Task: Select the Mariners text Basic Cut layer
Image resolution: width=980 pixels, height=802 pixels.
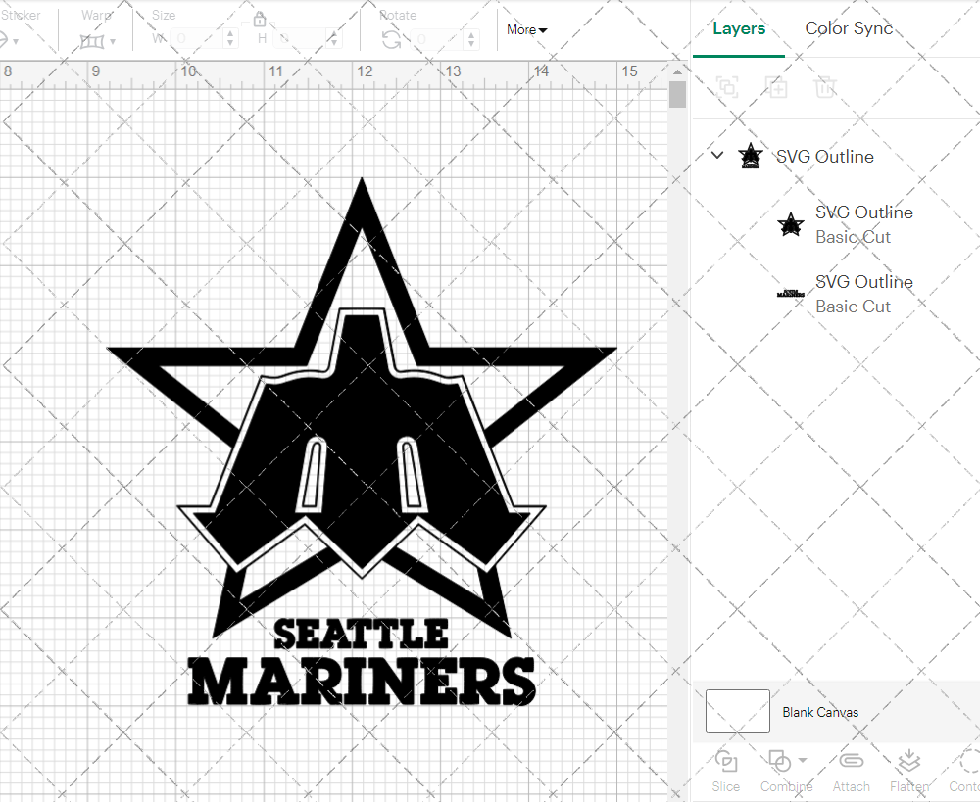Action: coord(863,294)
